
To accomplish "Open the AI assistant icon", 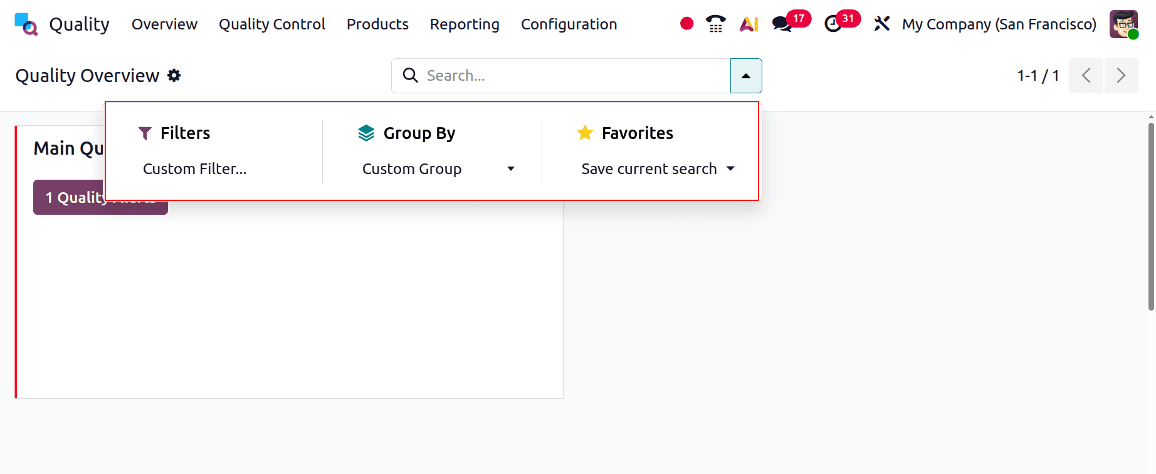I will click(x=749, y=24).
